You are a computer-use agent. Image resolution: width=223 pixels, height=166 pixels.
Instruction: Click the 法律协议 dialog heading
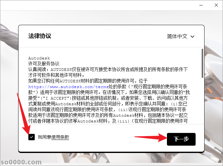(x=40, y=36)
